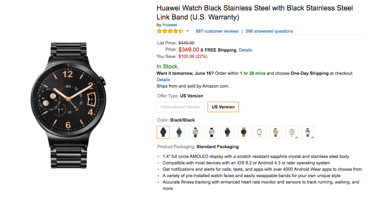Choose the blue-face silver mesh watch swatch

[179, 132]
